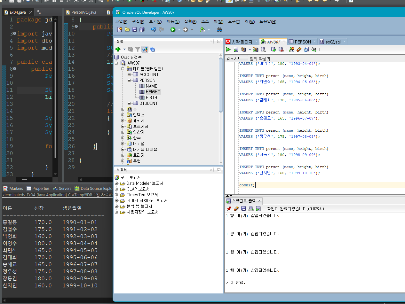Click the binoculars find icon in main toolbar
This screenshot has width=405, height=304.
point(219,30)
